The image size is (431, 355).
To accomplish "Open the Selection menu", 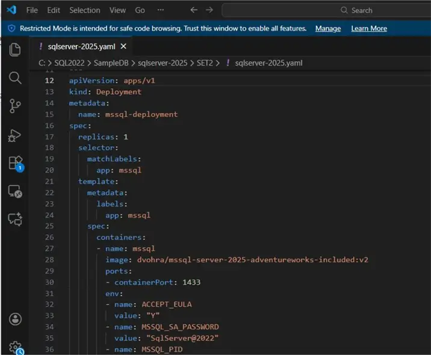I will [x=85, y=10].
